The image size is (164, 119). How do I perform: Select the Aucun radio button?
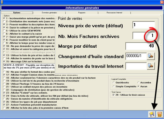(138, 87)
